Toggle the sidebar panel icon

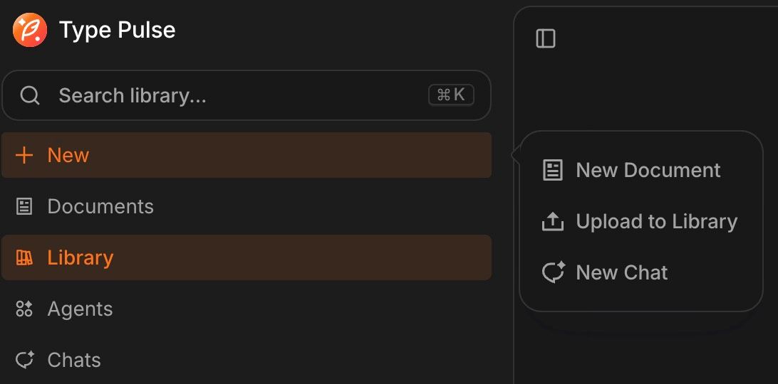click(x=546, y=38)
